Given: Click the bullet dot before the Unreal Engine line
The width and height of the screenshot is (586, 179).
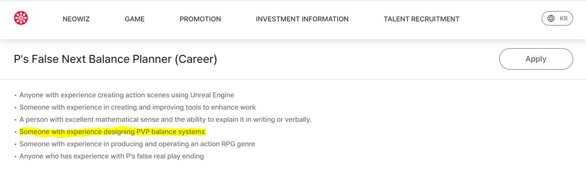Looking at the screenshot, I should click(x=16, y=96).
